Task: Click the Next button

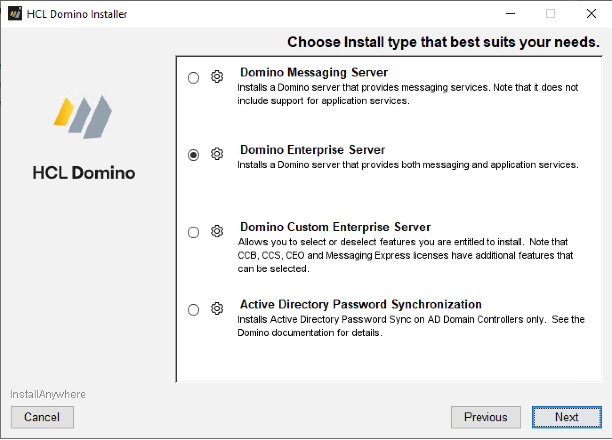Action: coord(567,417)
